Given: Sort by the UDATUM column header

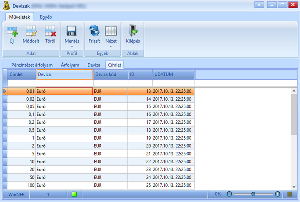Looking at the screenshot, I should [x=173, y=75].
